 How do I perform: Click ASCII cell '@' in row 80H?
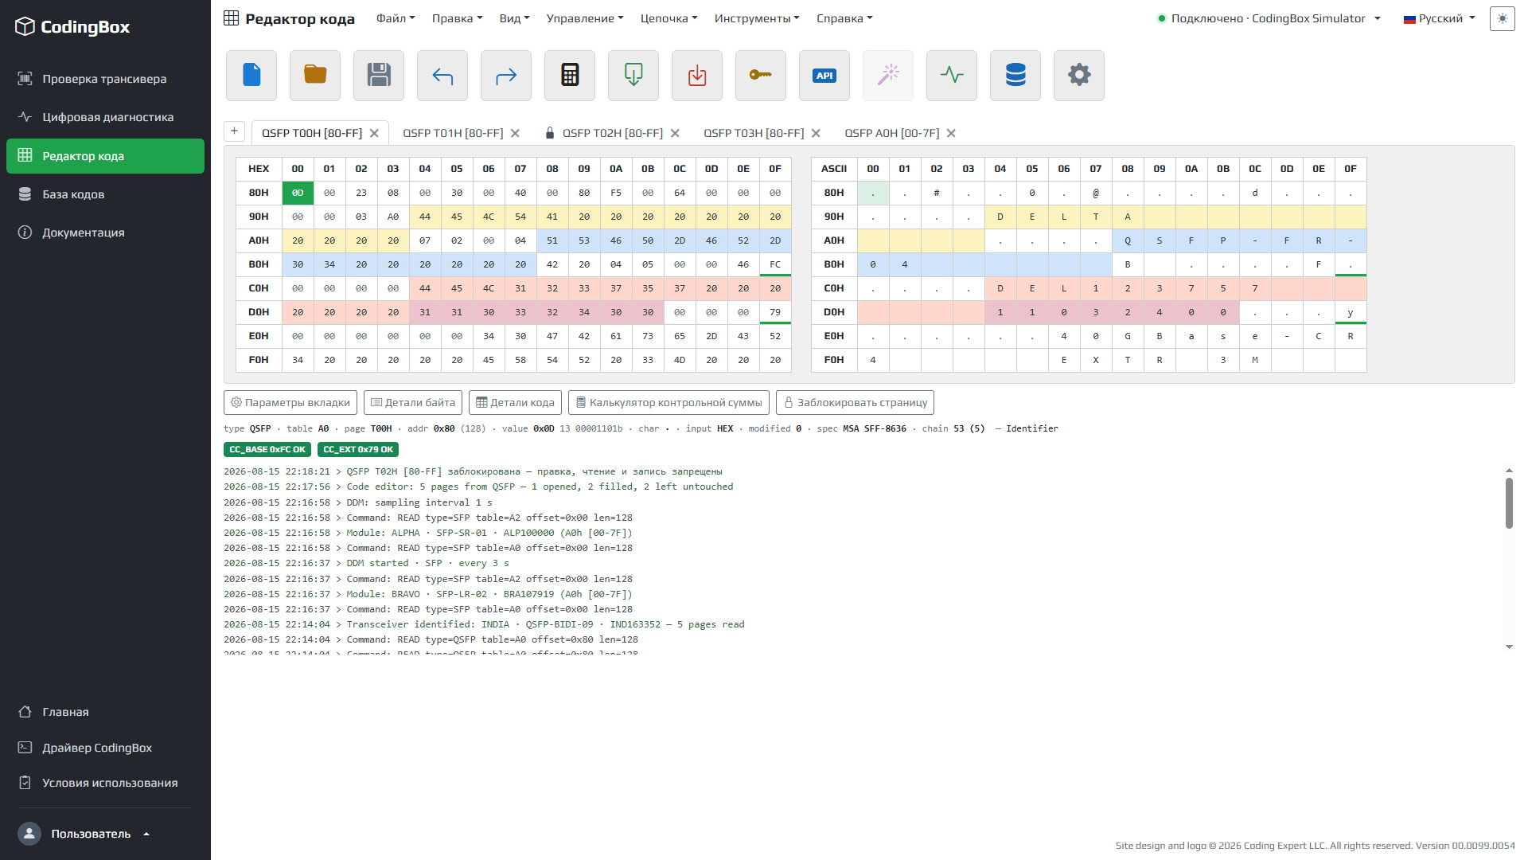[x=1096, y=193]
